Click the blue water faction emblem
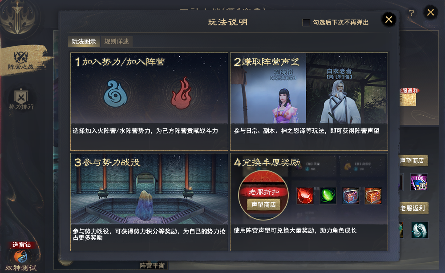The image size is (445, 273). pos(115,93)
